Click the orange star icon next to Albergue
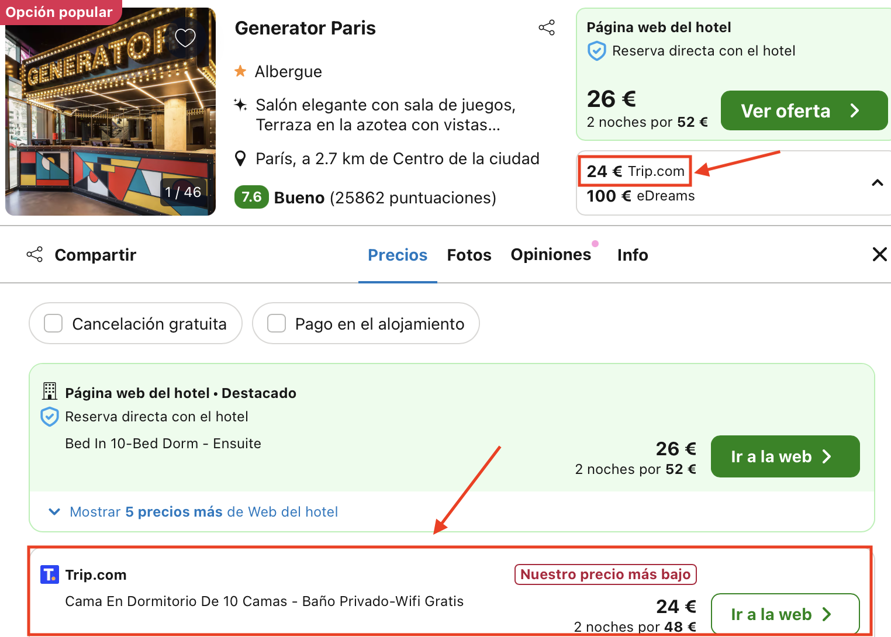This screenshot has height=637, width=891. (240, 71)
